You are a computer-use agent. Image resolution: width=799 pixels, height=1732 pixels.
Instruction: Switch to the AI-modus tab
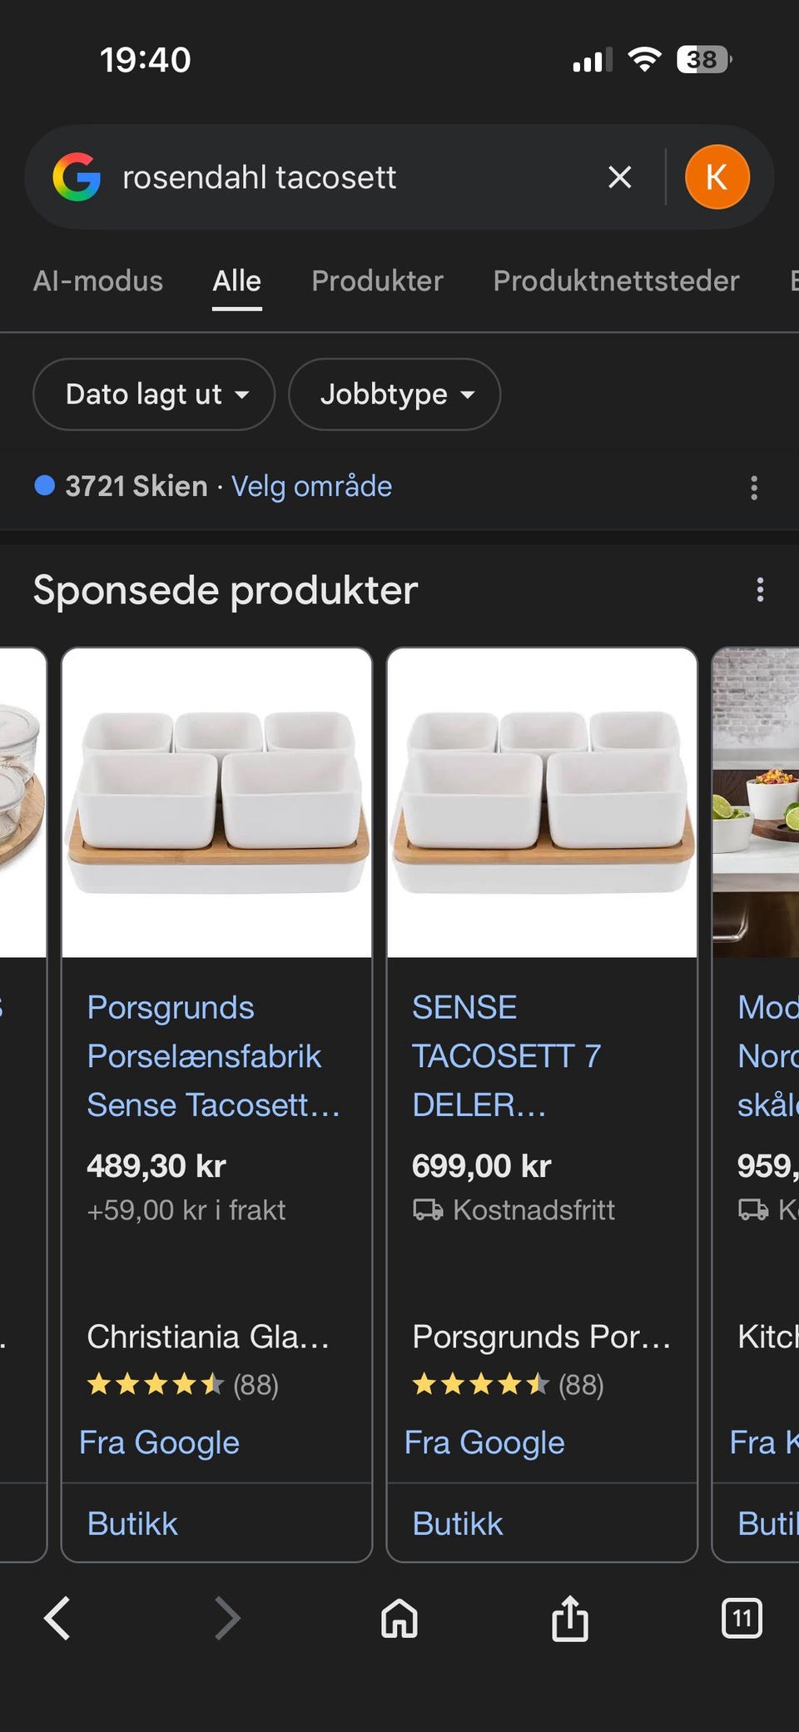coord(98,281)
